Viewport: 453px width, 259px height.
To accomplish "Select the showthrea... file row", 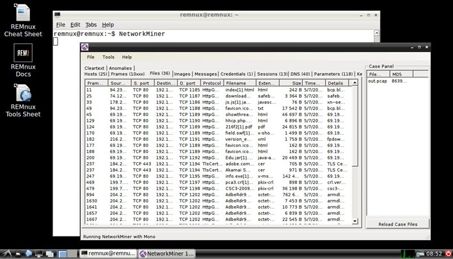I will [218, 114].
